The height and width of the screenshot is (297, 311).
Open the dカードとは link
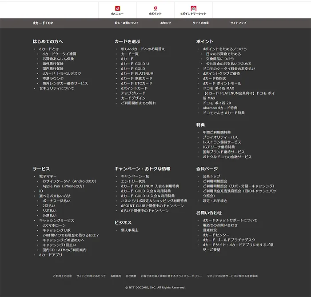click(49, 49)
